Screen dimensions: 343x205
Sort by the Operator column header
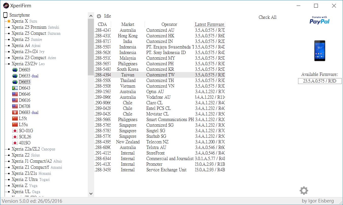pos(169,24)
